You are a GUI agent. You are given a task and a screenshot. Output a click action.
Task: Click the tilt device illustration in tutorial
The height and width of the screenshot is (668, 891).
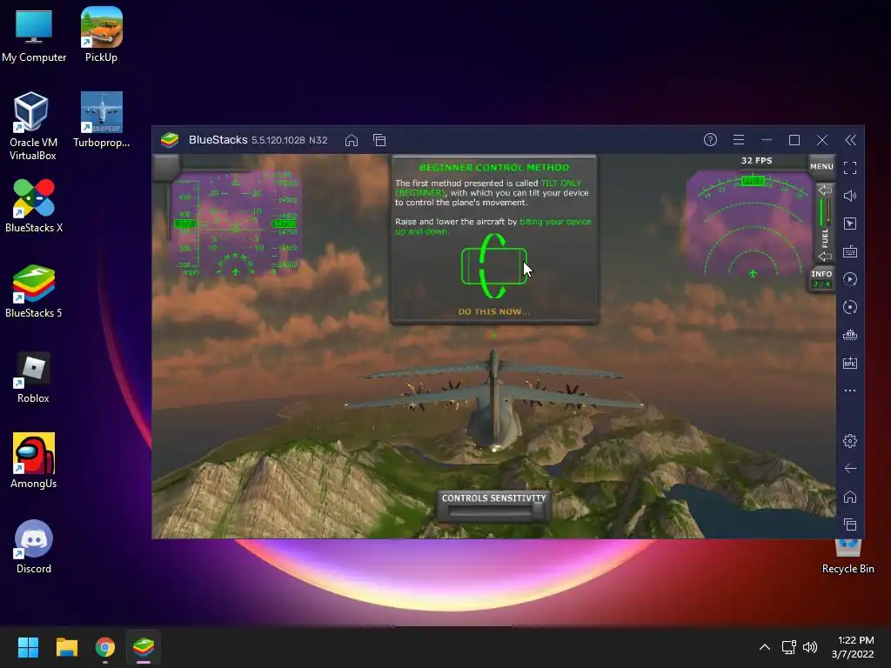pos(494,266)
